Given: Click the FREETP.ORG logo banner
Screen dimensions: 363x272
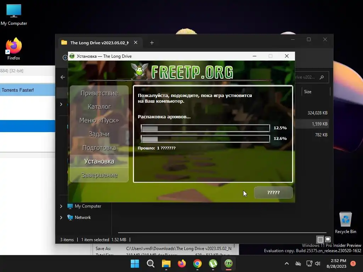Looking at the screenshot, I should [182, 72].
